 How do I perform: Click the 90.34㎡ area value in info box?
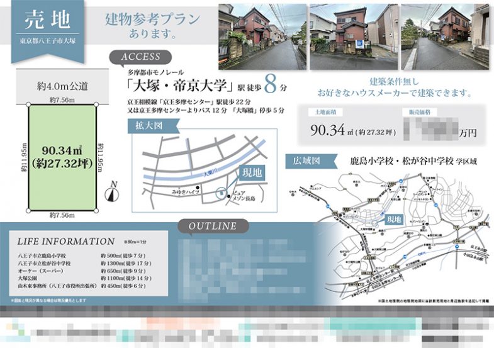click(x=353, y=130)
